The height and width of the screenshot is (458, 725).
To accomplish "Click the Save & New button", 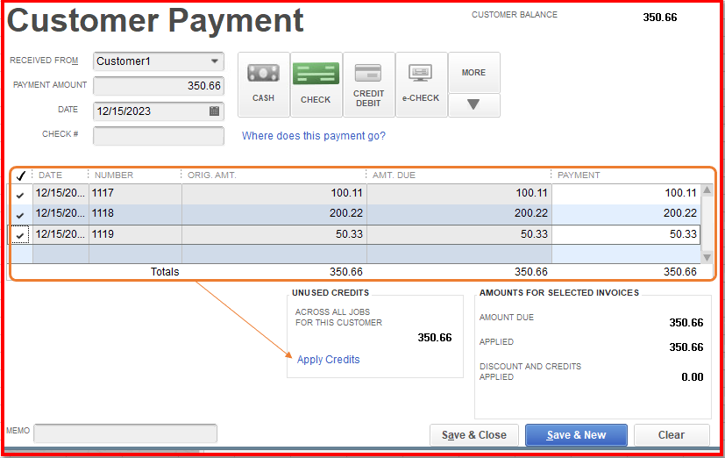I will [576, 435].
